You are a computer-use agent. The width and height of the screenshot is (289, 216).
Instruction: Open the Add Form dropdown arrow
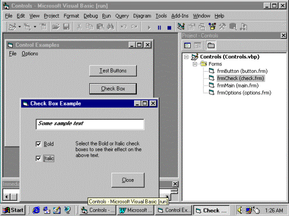(x=35, y=27)
